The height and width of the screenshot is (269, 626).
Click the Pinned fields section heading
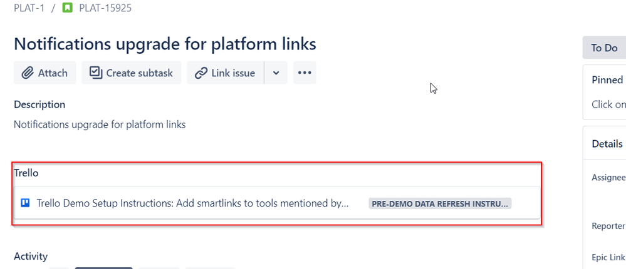(607, 79)
